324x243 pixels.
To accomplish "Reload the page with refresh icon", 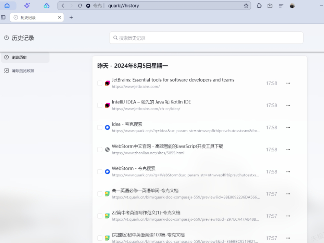I will [80, 6].
